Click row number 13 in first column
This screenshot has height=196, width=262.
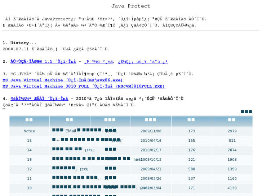pos(30,160)
